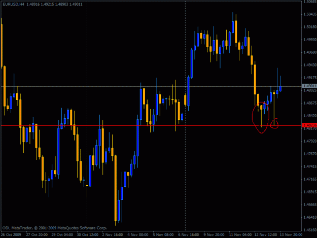Click the 2 Nov 16:00 time label

coord(113,235)
